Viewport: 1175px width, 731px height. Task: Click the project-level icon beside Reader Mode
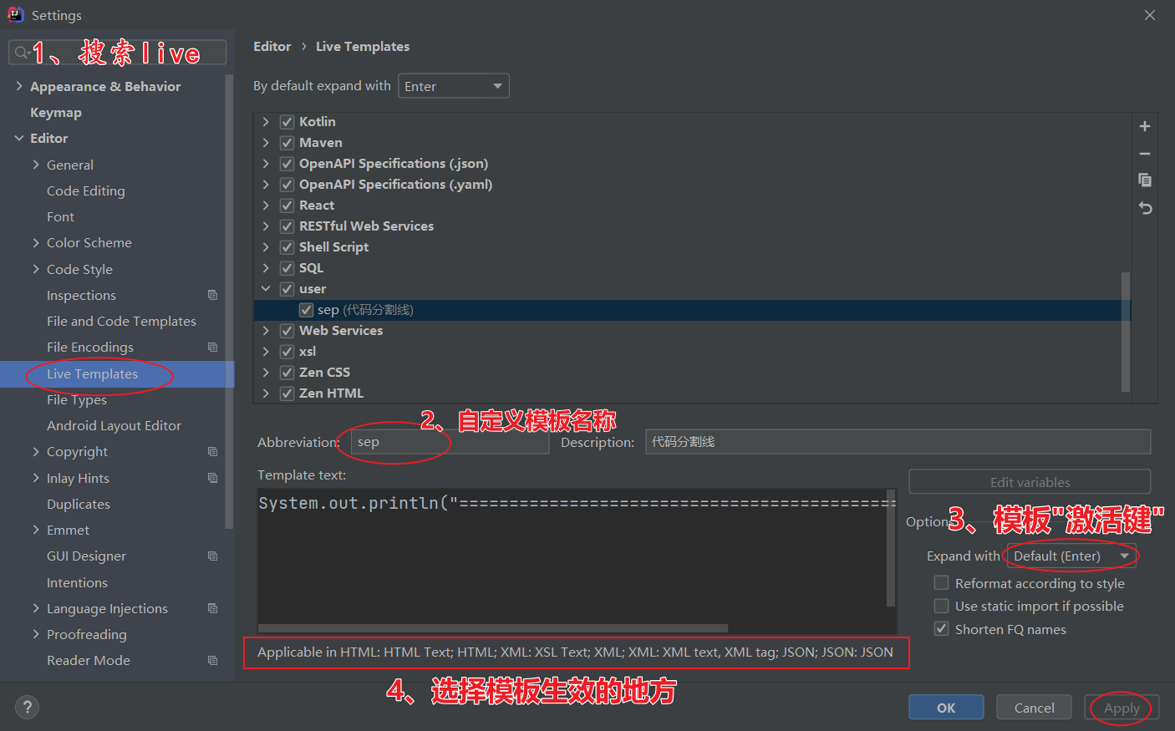[212, 660]
